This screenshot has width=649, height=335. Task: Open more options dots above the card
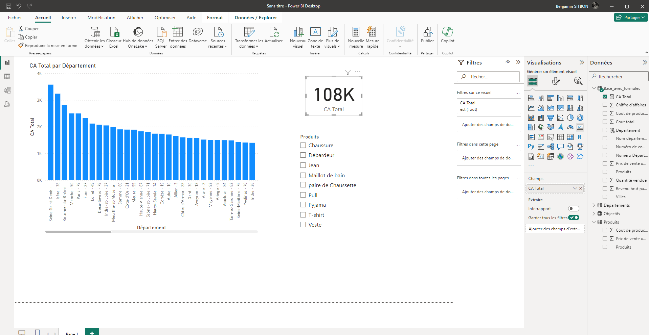pos(358,72)
